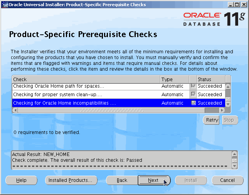Screen dimensions: 249x195
Task: Go to the previous step with Back
Action: pyautogui.click(x=122, y=180)
